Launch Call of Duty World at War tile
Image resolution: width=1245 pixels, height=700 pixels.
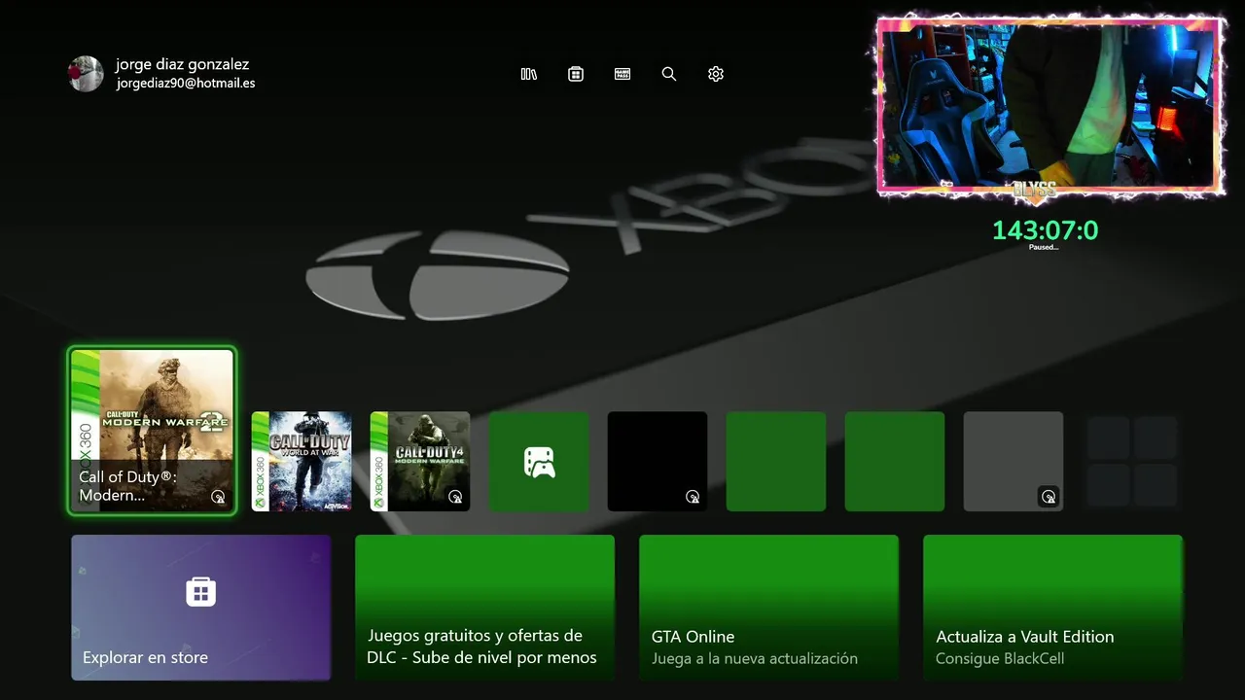(x=302, y=461)
